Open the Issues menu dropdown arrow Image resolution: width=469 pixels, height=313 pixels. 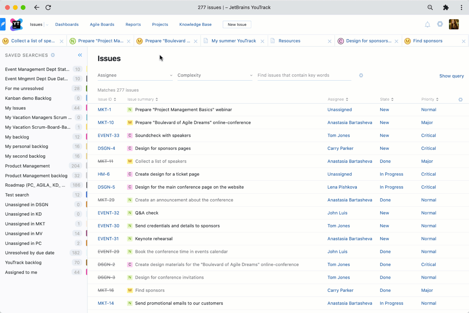[47, 25]
